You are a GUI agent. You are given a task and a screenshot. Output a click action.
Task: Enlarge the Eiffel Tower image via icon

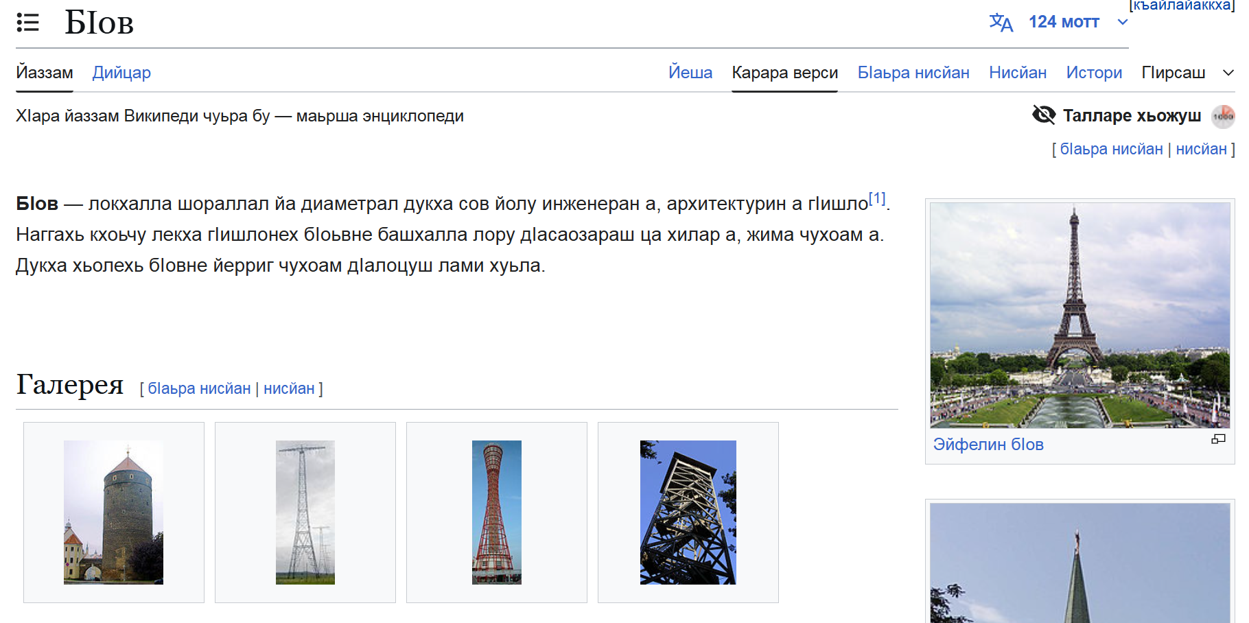tap(1218, 439)
